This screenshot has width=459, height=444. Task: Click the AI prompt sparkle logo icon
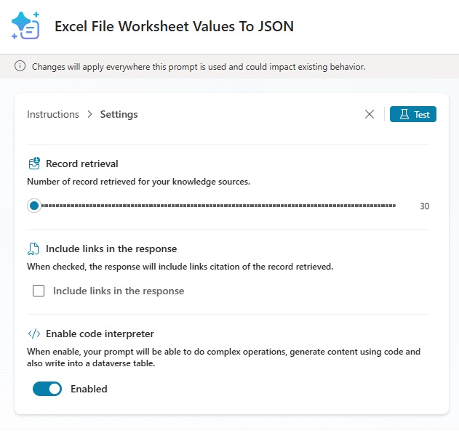[x=26, y=26]
